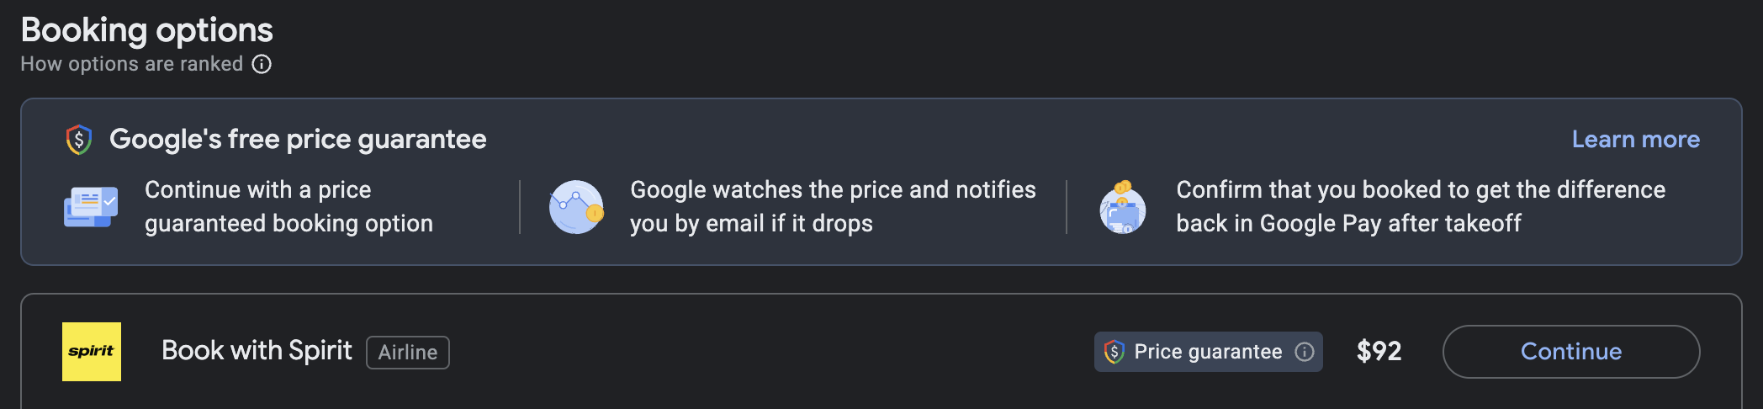
Task: Click the wallet with coins icon
Action: pos(1123,207)
